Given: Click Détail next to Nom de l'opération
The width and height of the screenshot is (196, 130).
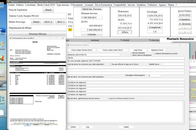Looking at the screenshot, I should pos(48,10).
